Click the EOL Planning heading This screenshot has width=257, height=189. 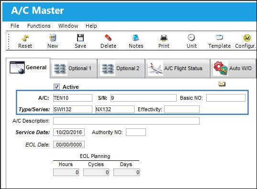(x=95, y=156)
